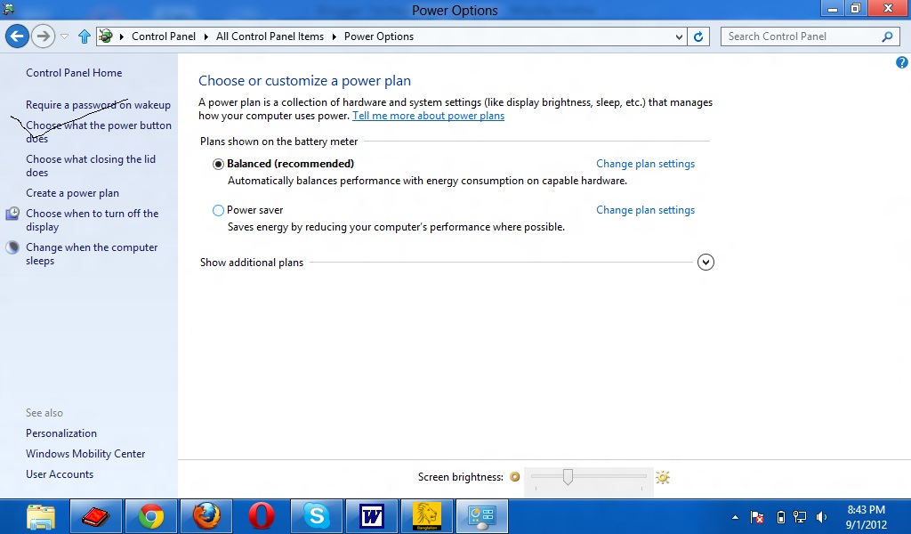Image resolution: width=911 pixels, height=534 pixels.
Task: Click the network status tray icon
Action: point(801,516)
